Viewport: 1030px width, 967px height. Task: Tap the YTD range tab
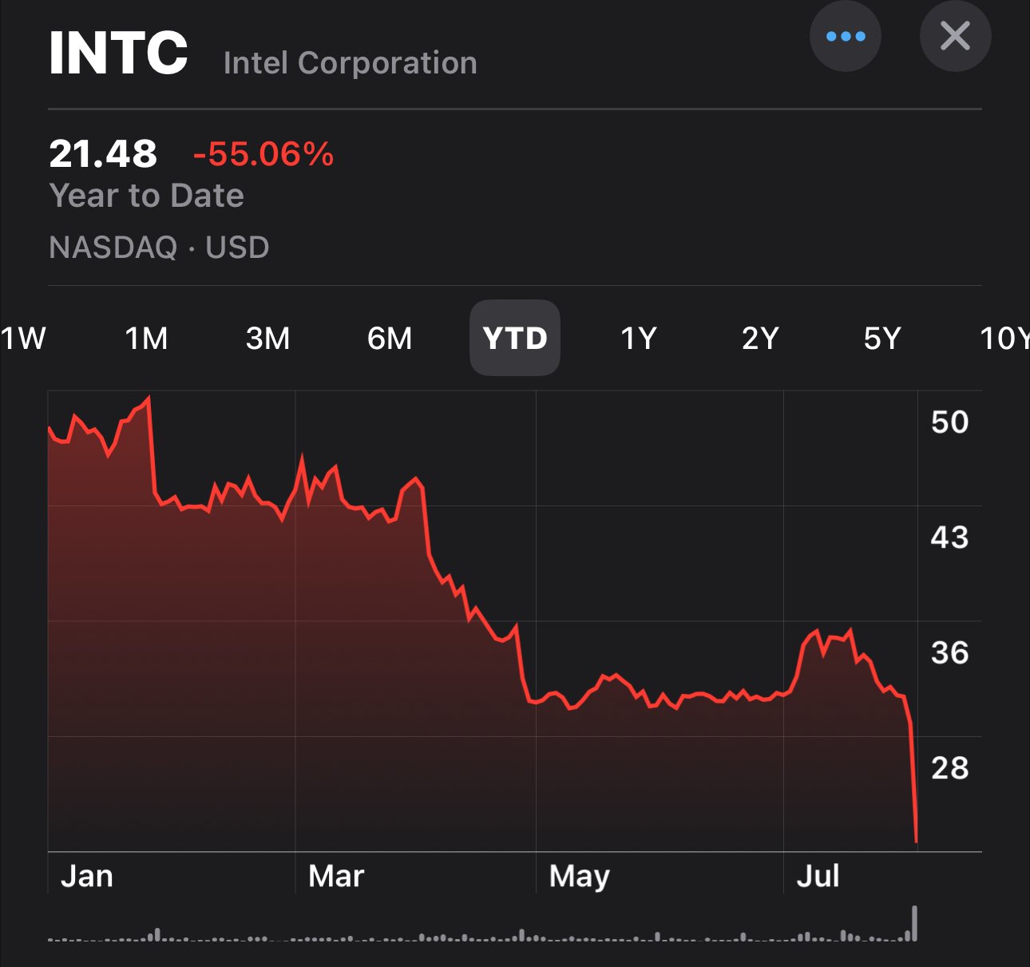pos(515,339)
